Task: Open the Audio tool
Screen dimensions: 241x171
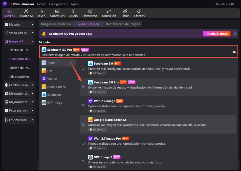Action: click(73, 14)
